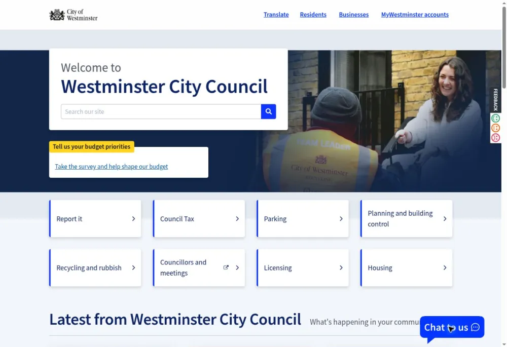This screenshot has width=507, height=347.
Task: Open the budget survey link
Action: [111, 166]
